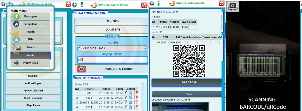The image size is (302, 111).
Task: Click the red power icon in second panel
Action: pos(144,5)
